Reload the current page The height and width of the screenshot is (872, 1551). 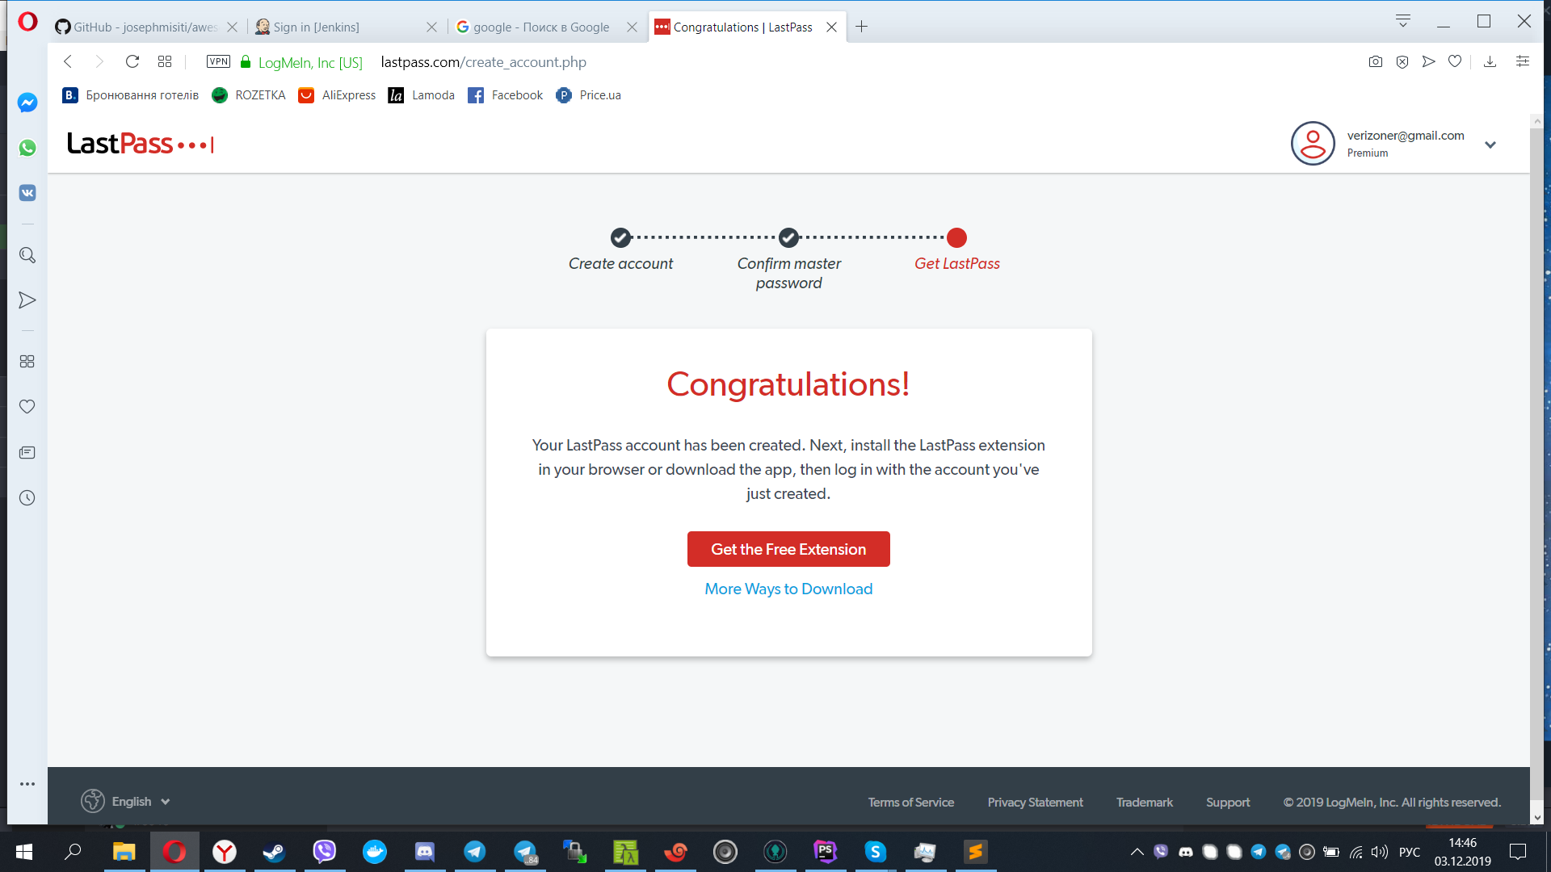[x=132, y=61]
